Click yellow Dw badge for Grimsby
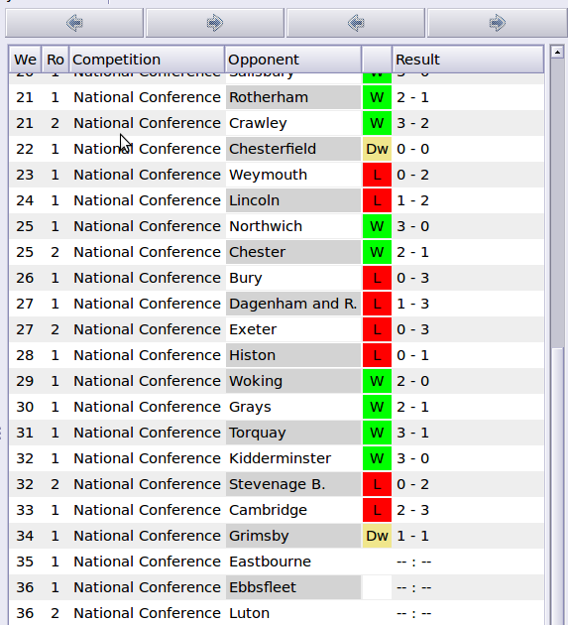 pyautogui.click(x=377, y=536)
